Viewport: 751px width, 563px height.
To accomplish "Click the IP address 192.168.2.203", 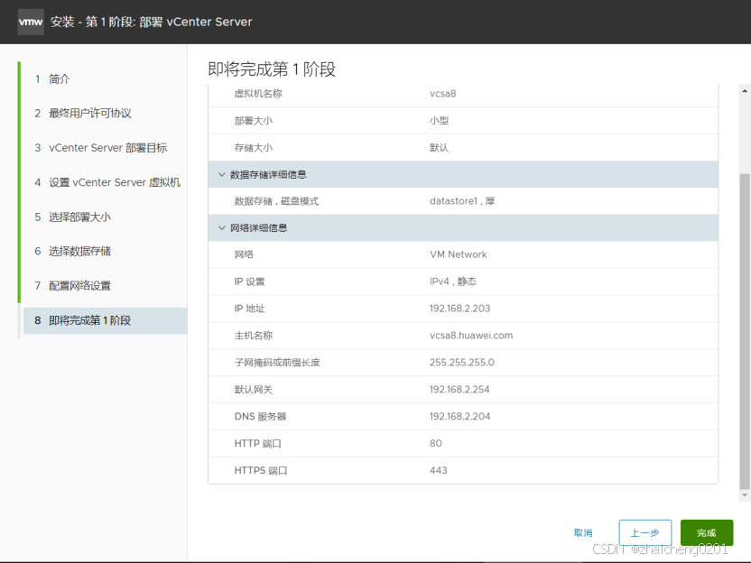I will pos(459,309).
